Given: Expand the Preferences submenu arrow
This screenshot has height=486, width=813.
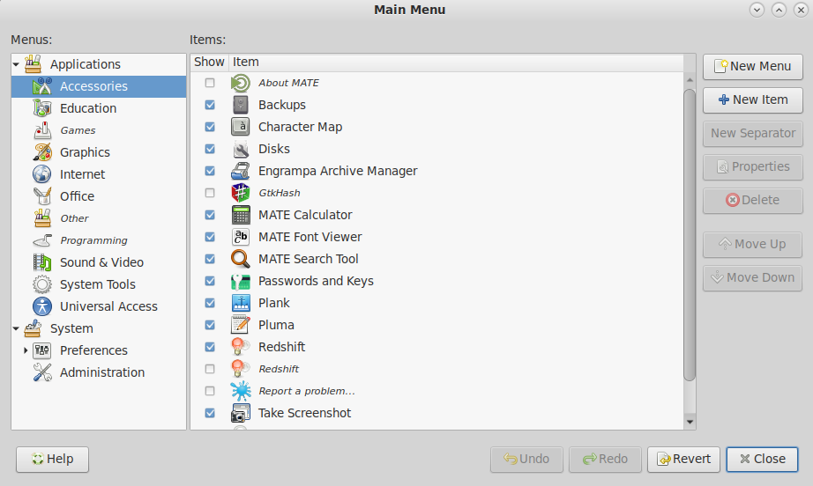Looking at the screenshot, I should point(26,350).
